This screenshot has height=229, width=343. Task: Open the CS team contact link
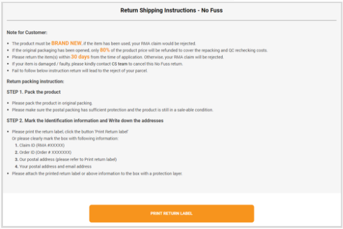tap(119, 64)
